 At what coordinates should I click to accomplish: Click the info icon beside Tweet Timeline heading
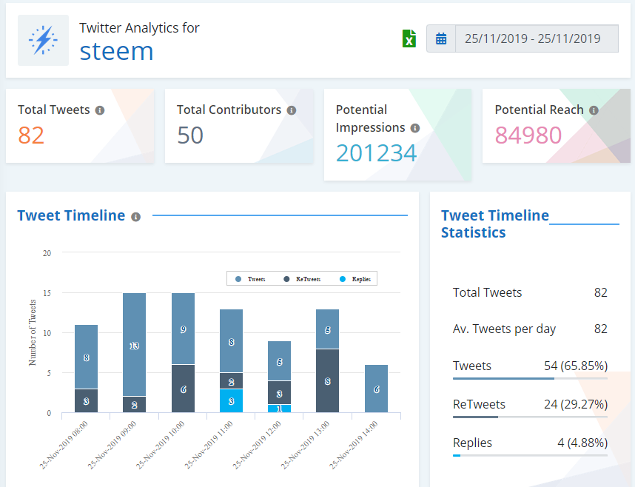(135, 217)
